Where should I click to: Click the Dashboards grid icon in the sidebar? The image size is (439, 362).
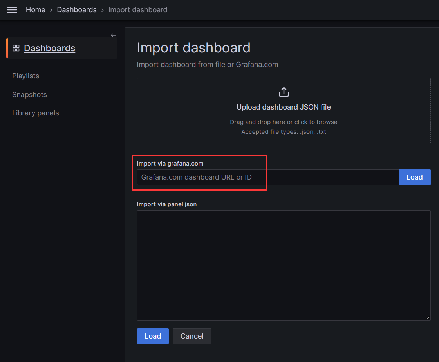tap(16, 48)
